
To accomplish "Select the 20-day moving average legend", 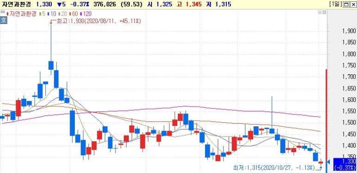I will [63, 13].
